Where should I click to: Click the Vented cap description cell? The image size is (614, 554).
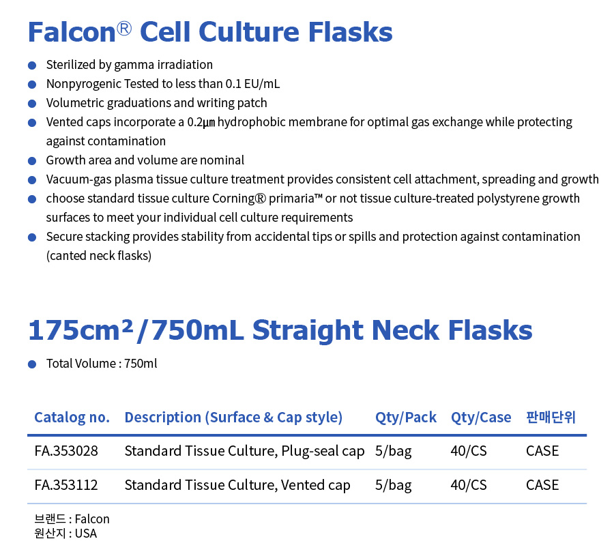point(237,486)
